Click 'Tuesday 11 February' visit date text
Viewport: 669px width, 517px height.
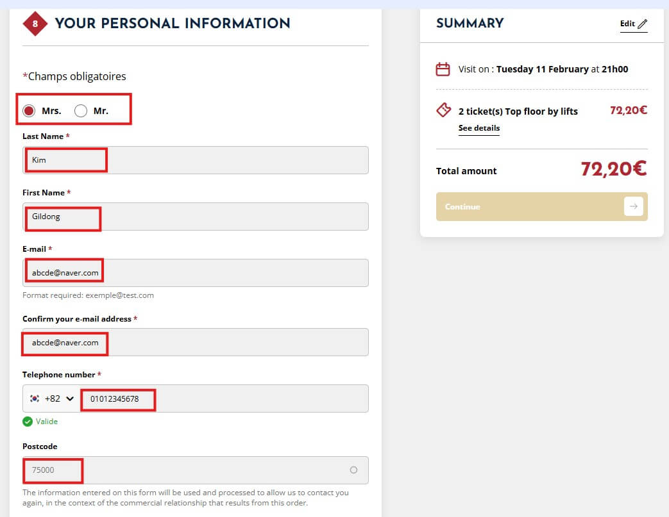[x=542, y=69]
